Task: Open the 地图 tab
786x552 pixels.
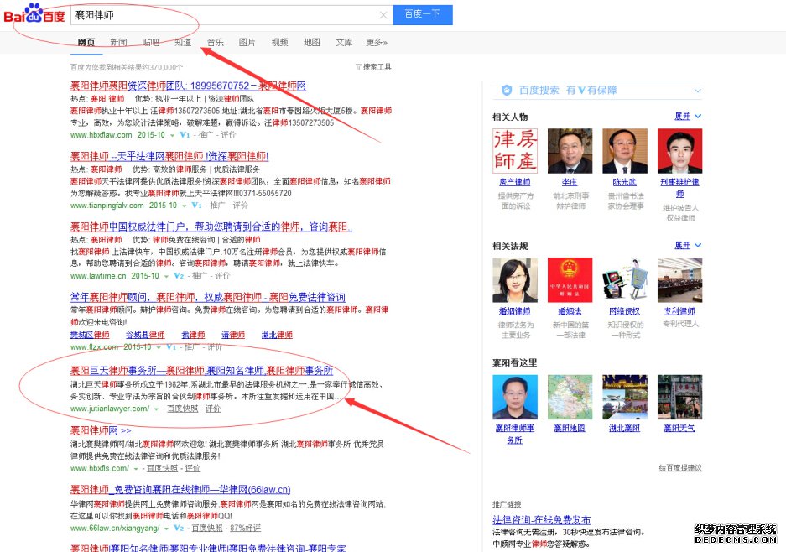Action: point(312,43)
